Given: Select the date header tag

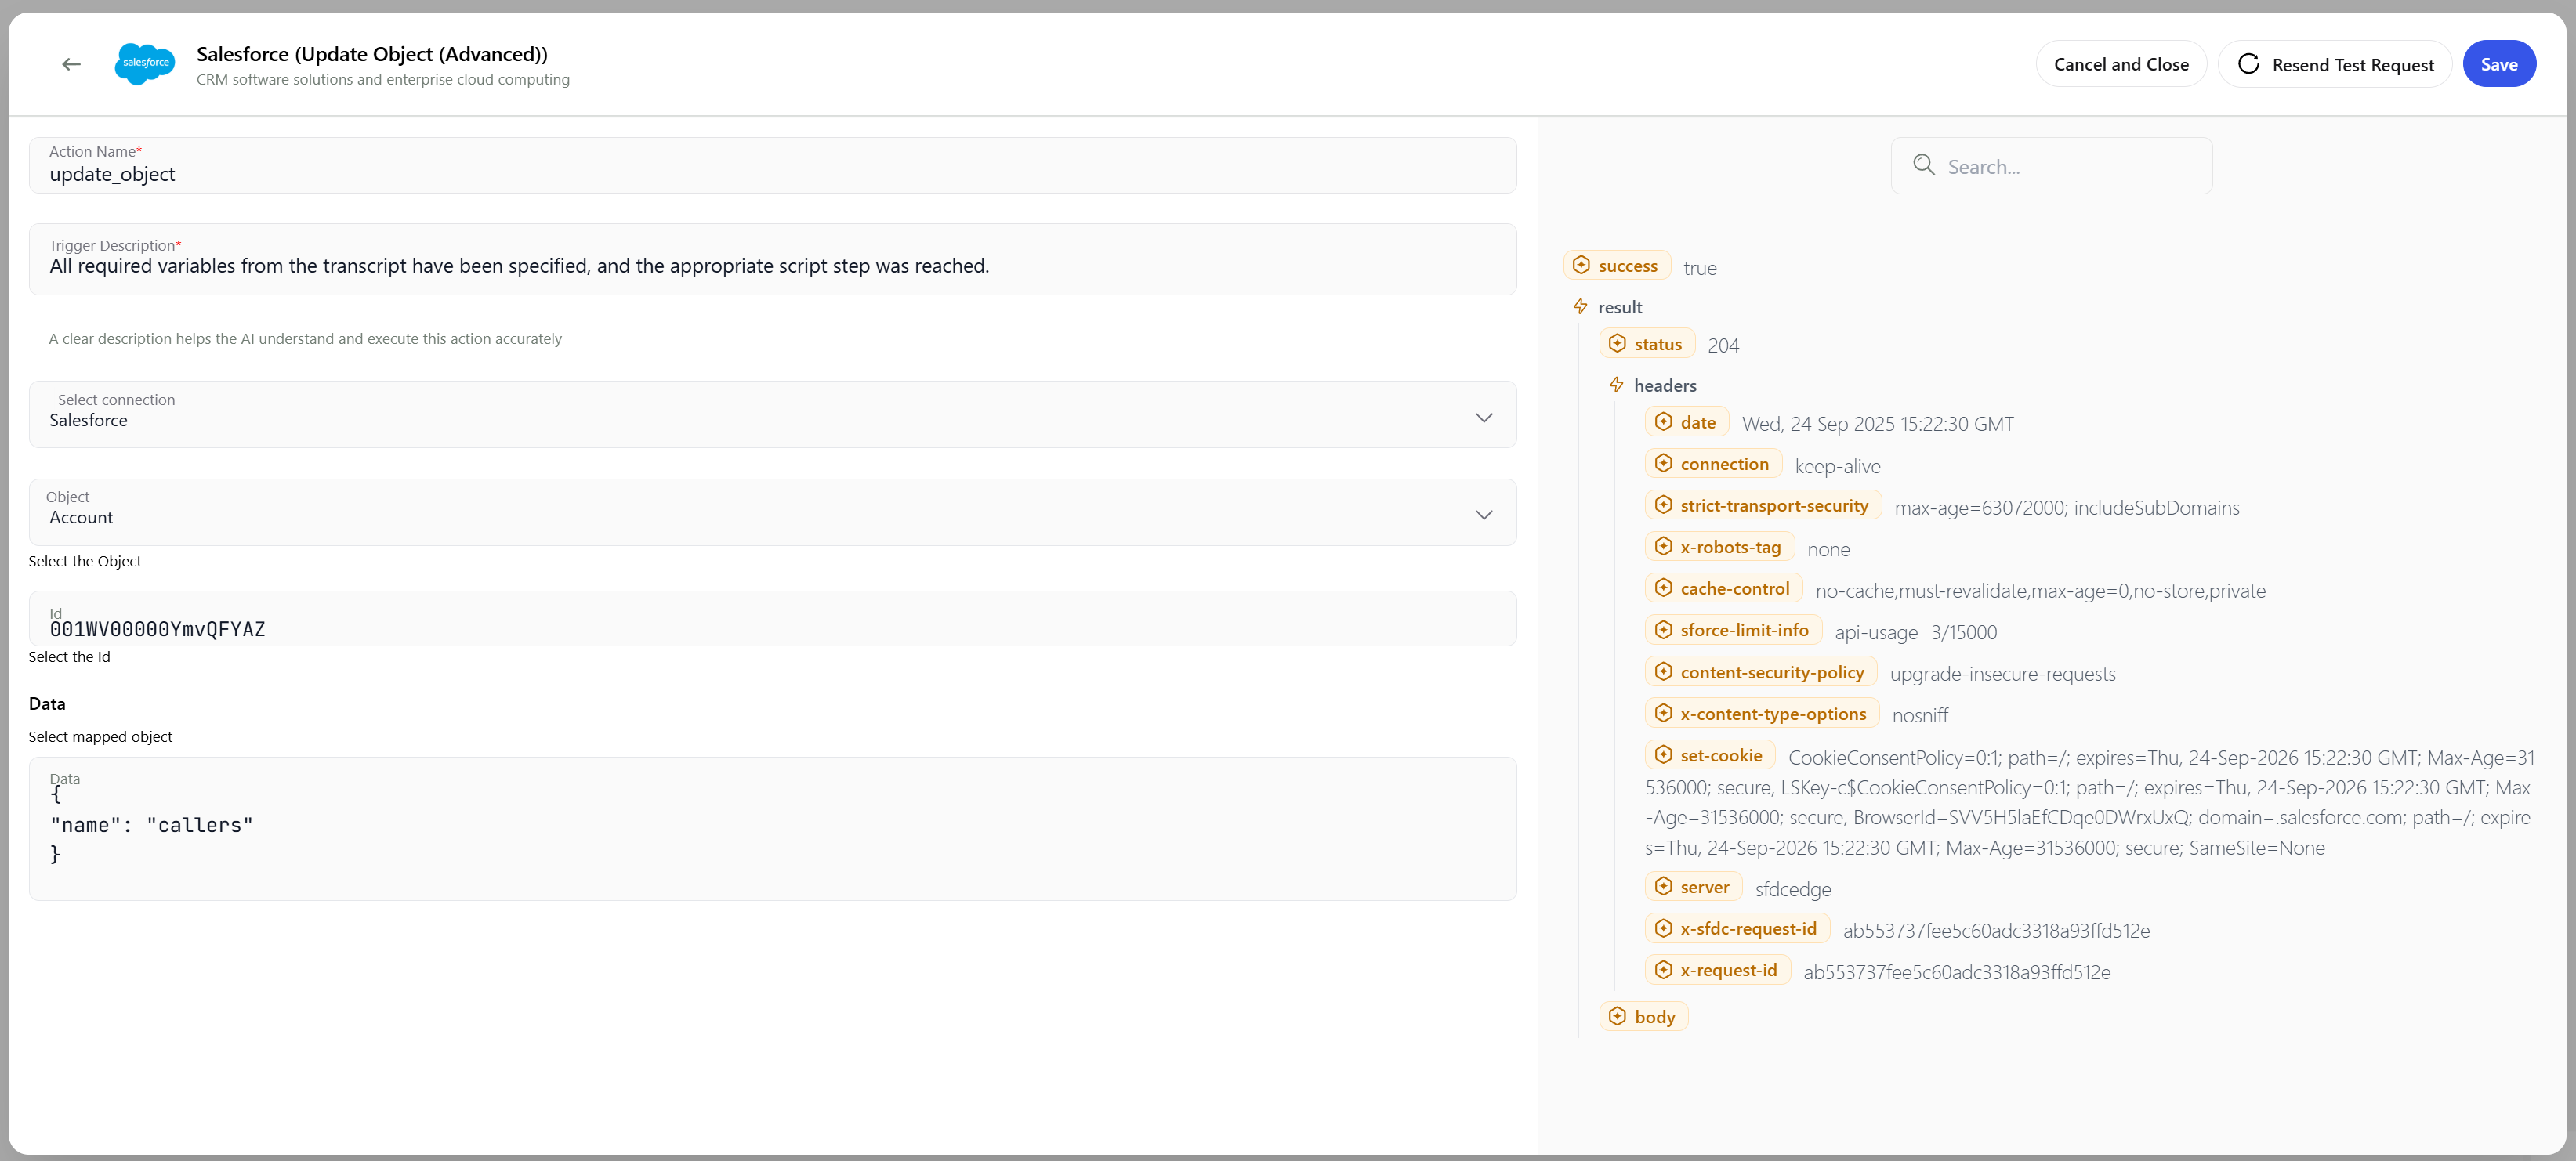Looking at the screenshot, I should point(1686,422).
